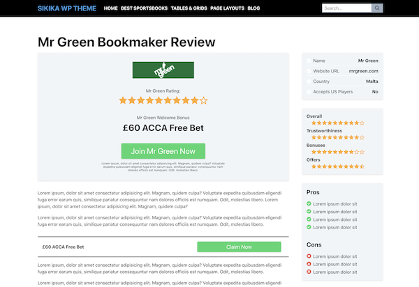Open the PAGE LAYOUTS menu
Screen dimensions: 419x287
[227, 8]
